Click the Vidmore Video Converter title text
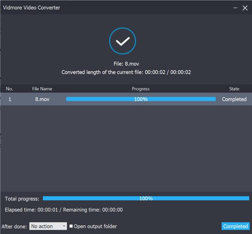The image size is (252, 234). click(x=31, y=8)
